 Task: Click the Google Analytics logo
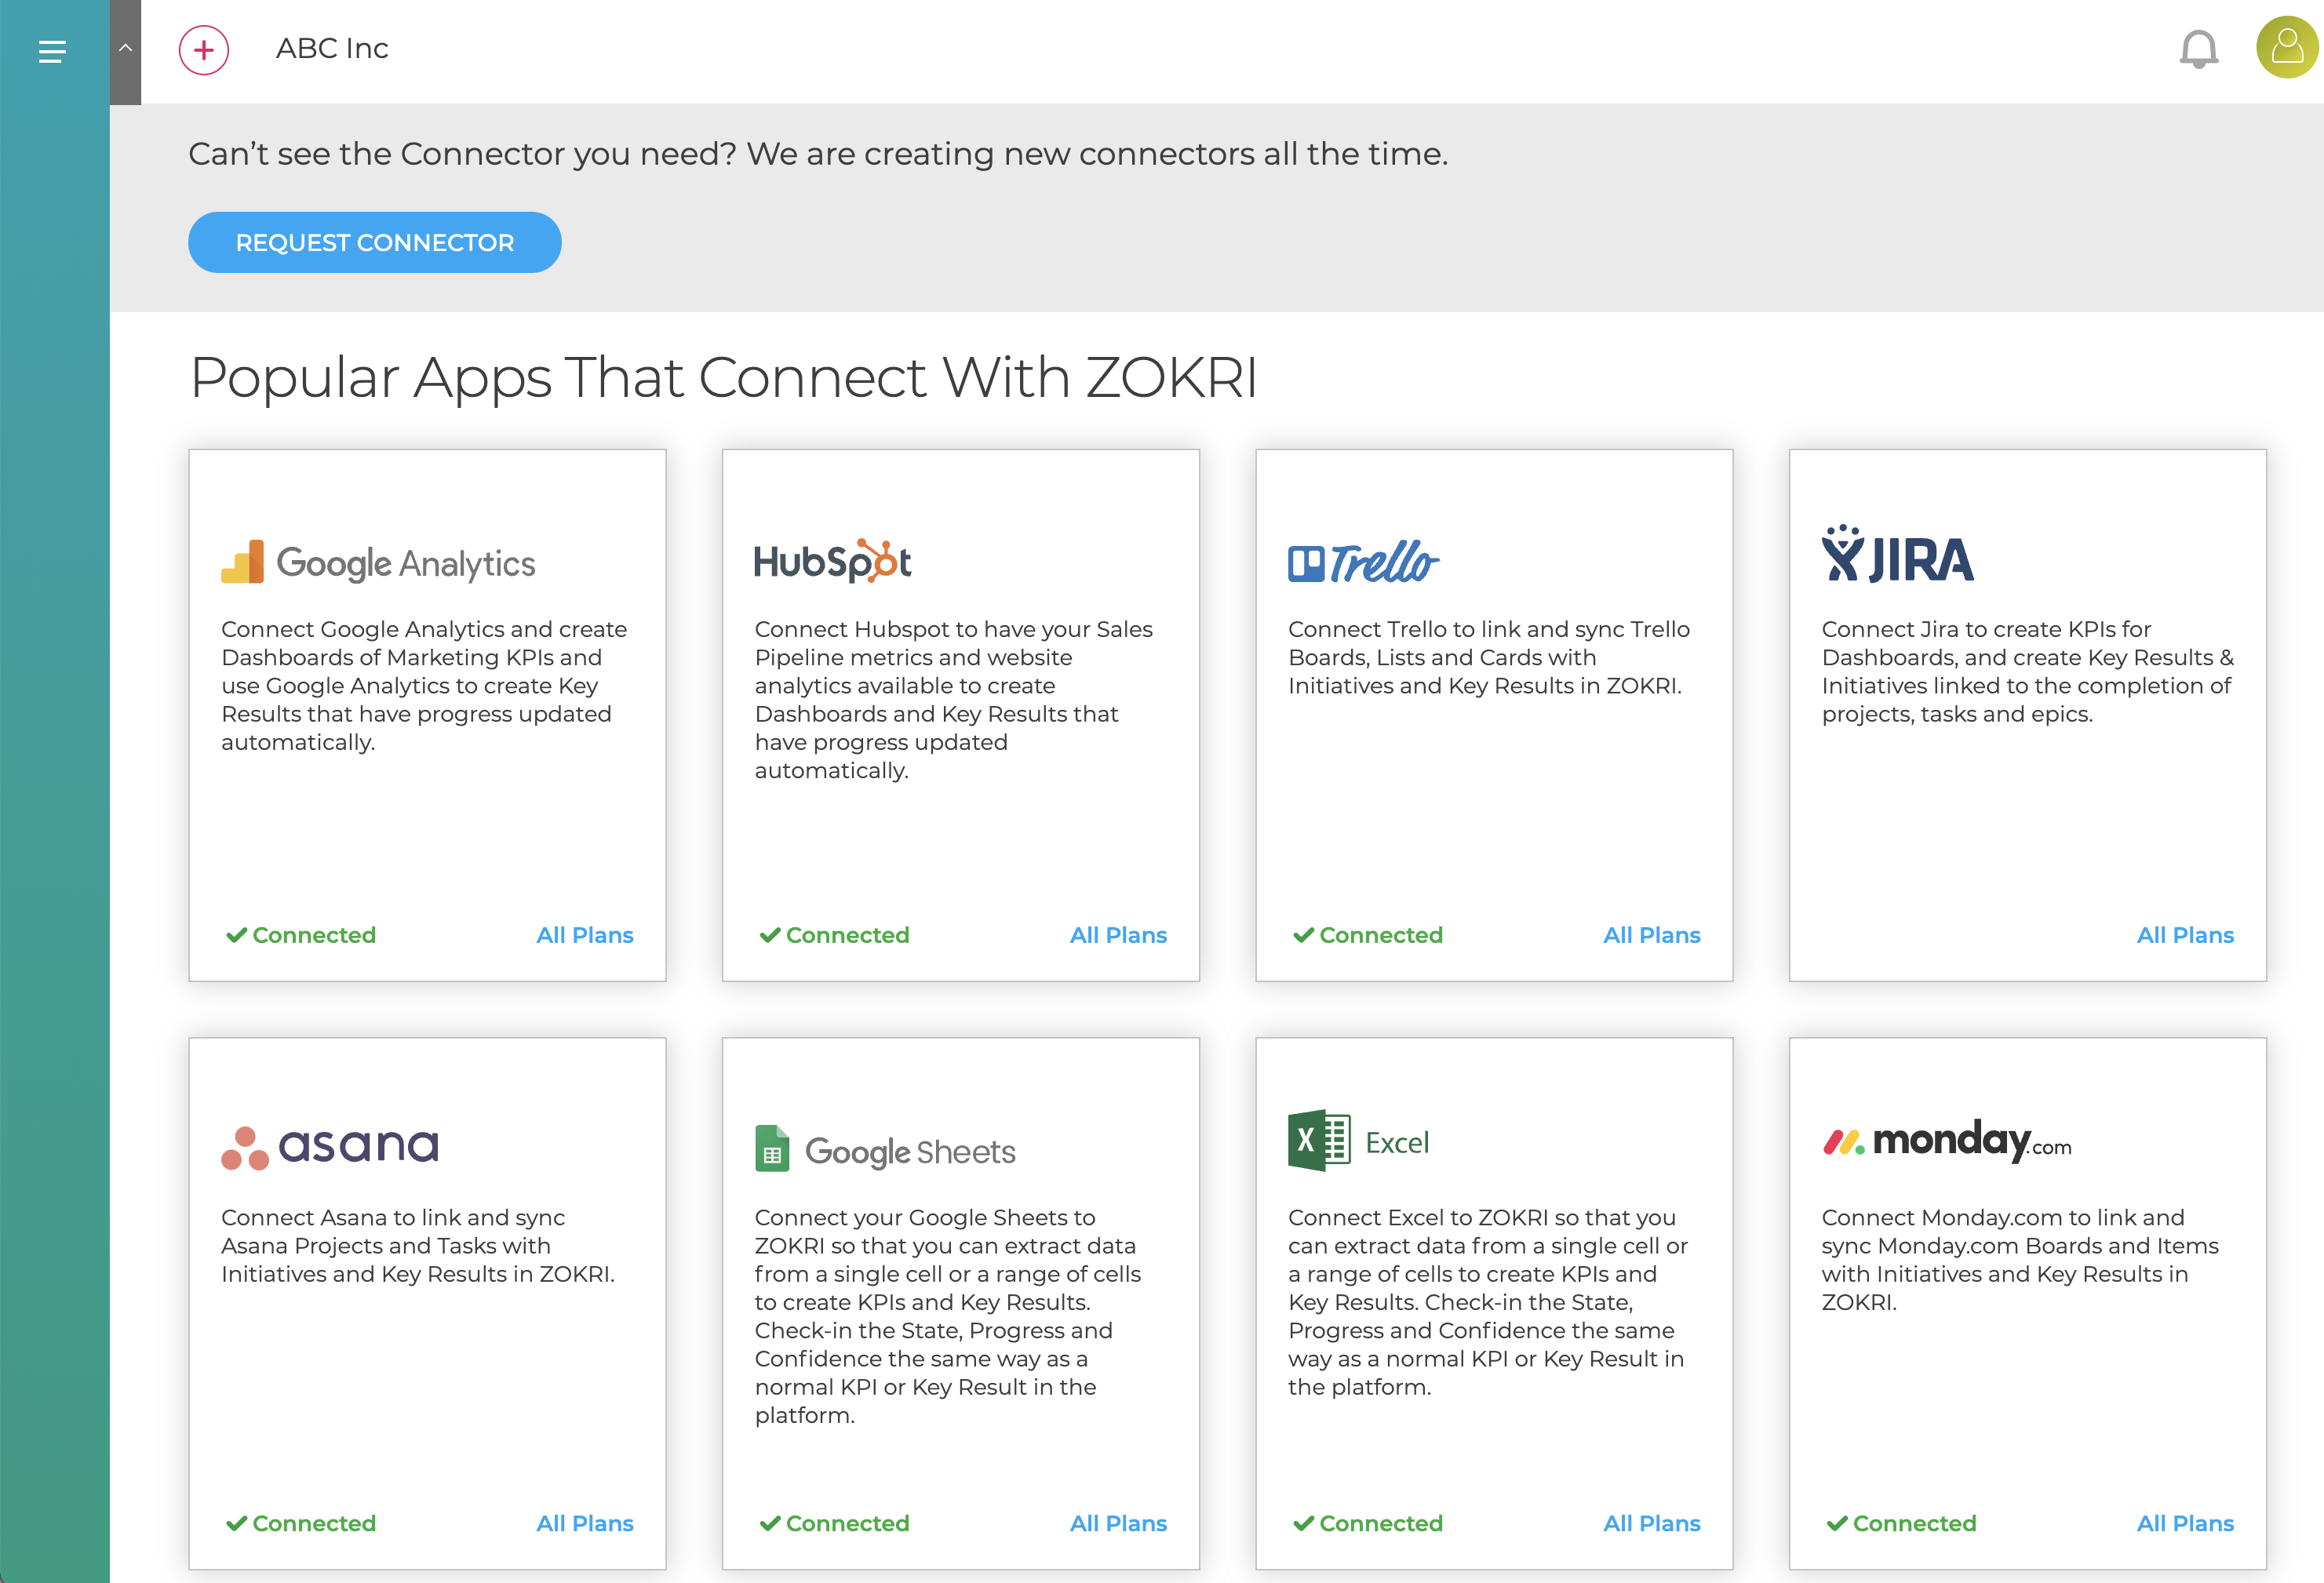pos(378,562)
